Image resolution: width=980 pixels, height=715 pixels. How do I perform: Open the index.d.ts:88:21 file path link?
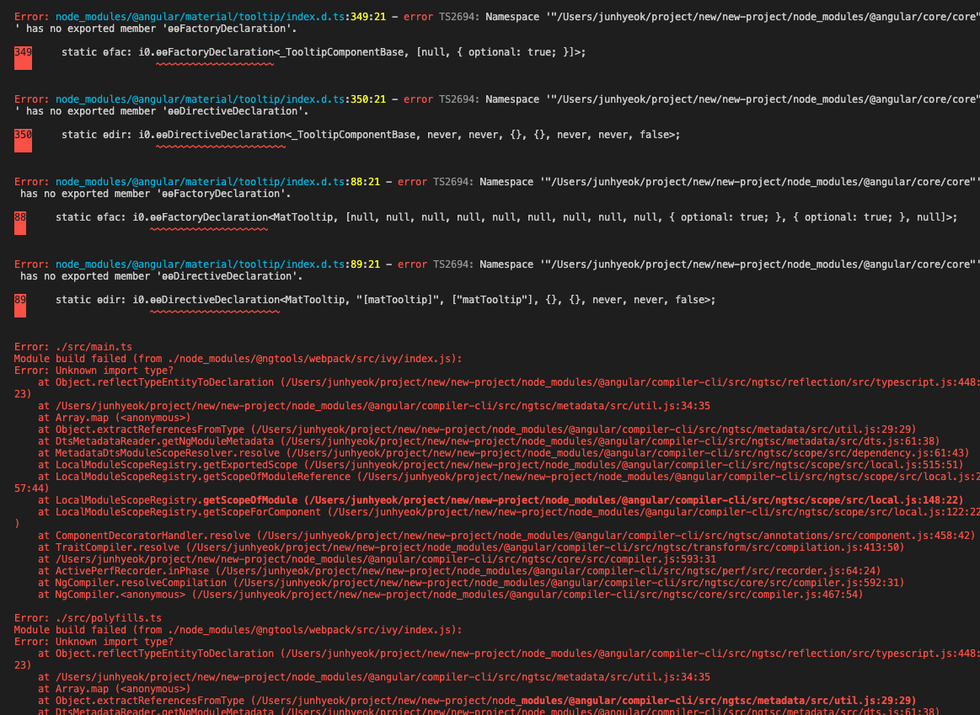217,182
